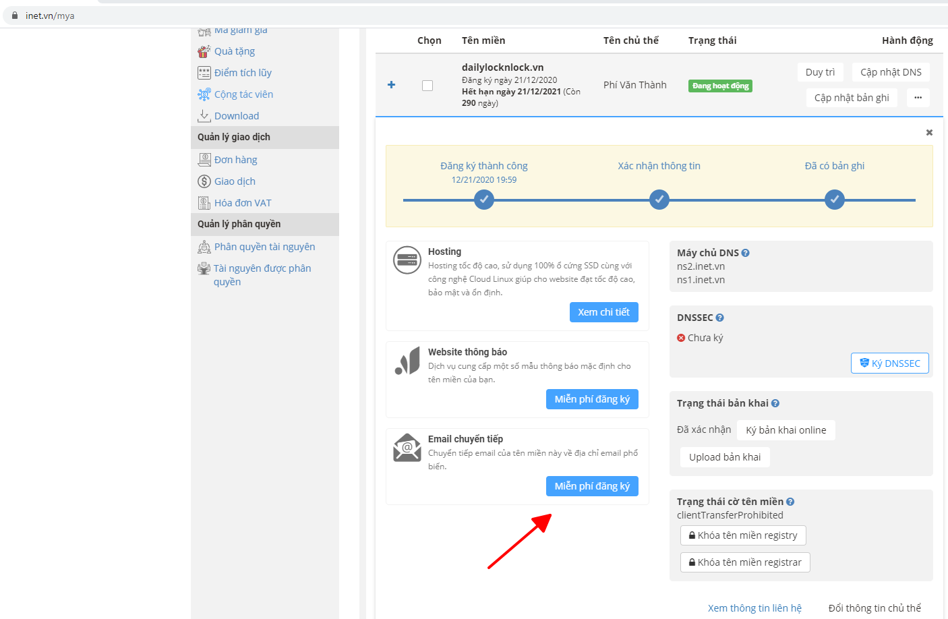Viewport: 948px width, 619px height.
Task: Click the Máy chủ DNS help icon
Action: 746,253
